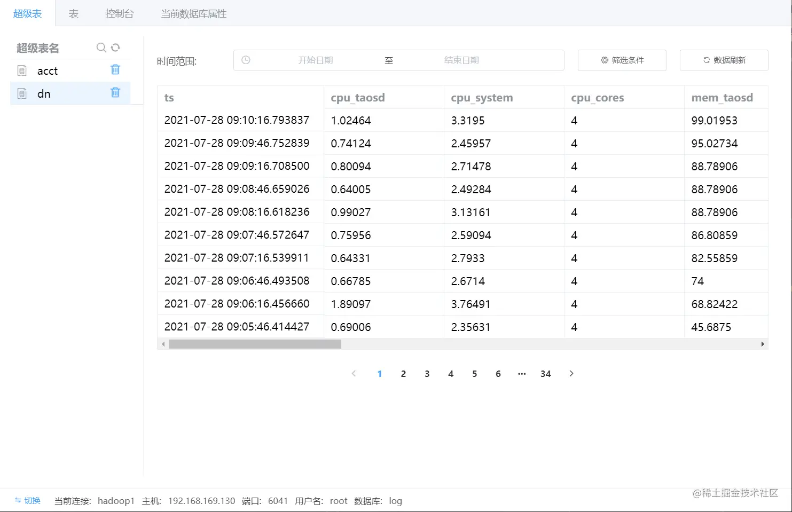Open the 控制台 tab
Image resolution: width=792 pixels, height=512 pixels.
pyautogui.click(x=120, y=13)
